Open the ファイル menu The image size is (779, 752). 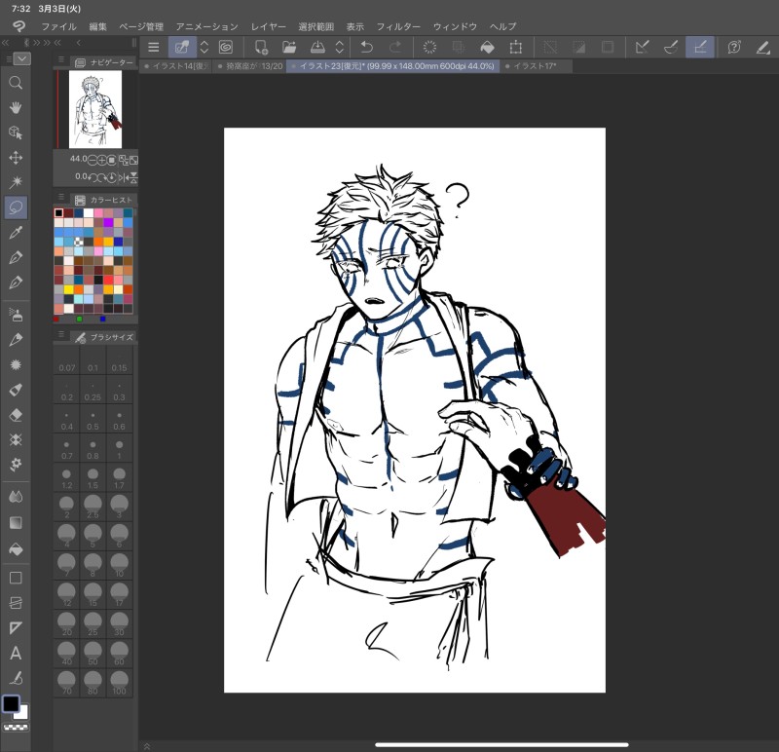coord(58,26)
